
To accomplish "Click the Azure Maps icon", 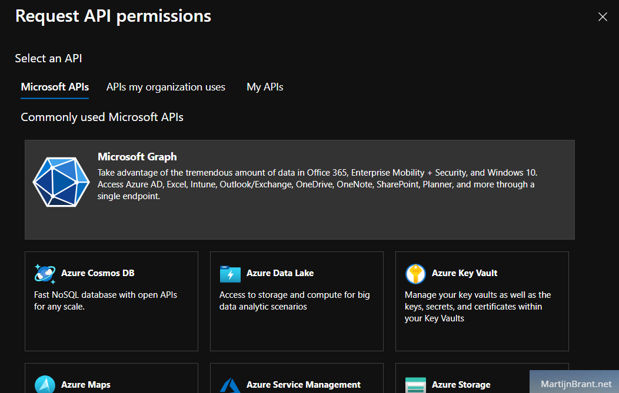I will (45, 384).
